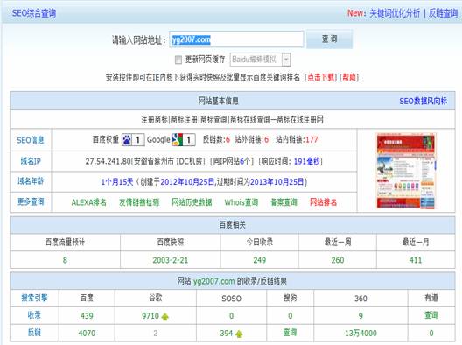The width and height of the screenshot is (462, 345).
Task: Click the 百度反链 value 4070
Action: pyautogui.click(x=87, y=334)
